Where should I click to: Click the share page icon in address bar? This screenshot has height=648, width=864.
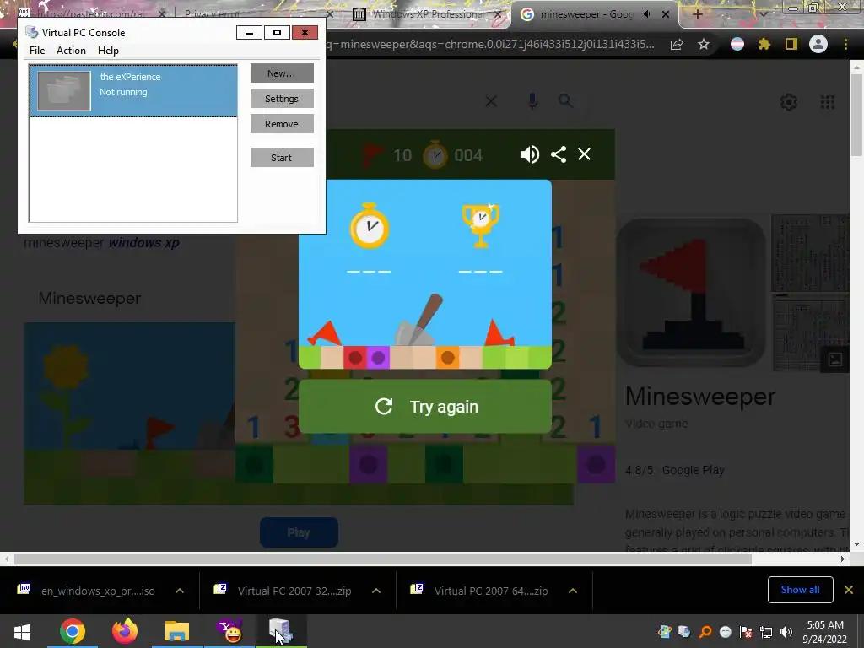pos(676,45)
